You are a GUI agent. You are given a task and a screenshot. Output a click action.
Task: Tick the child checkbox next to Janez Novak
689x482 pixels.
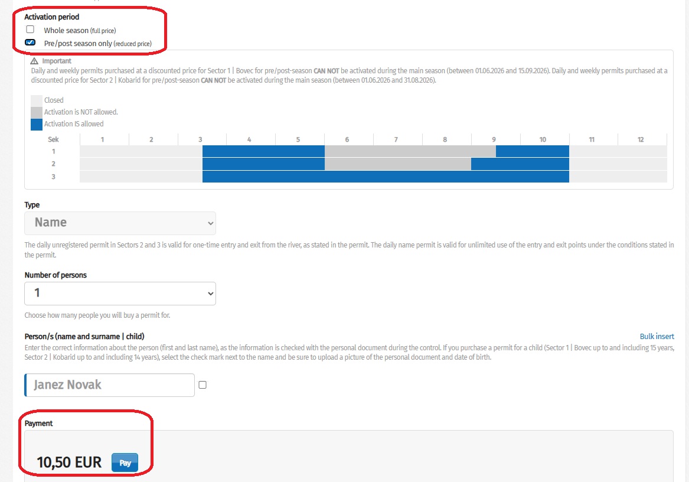pyautogui.click(x=203, y=385)
